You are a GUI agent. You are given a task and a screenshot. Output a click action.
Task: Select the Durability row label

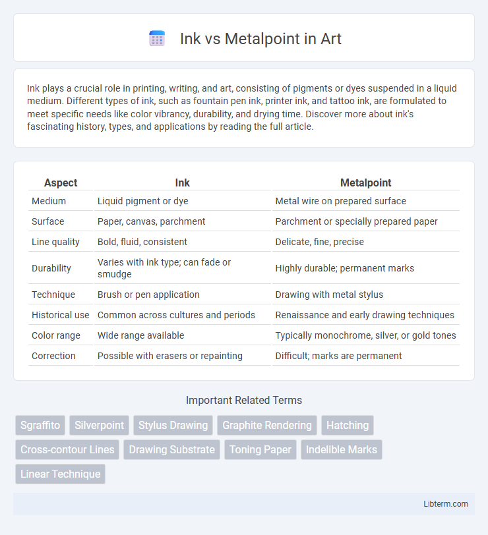51,268
